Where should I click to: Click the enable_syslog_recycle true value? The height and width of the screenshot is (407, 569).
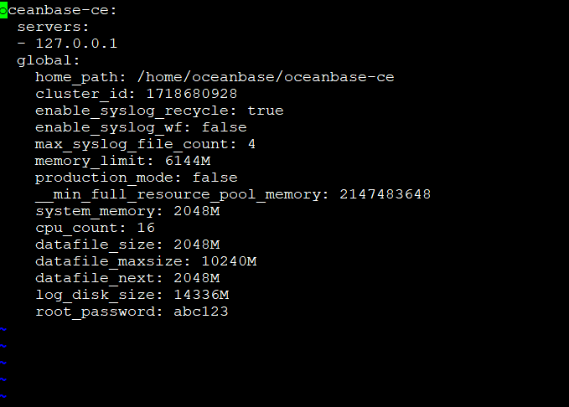tap(266, 111)
